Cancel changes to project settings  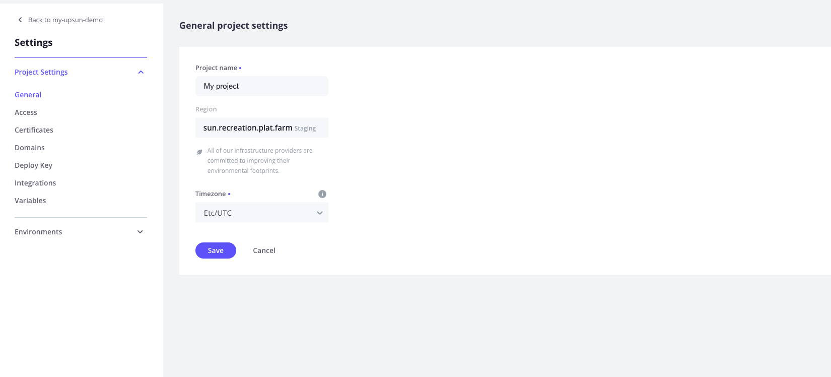(264, 250)
